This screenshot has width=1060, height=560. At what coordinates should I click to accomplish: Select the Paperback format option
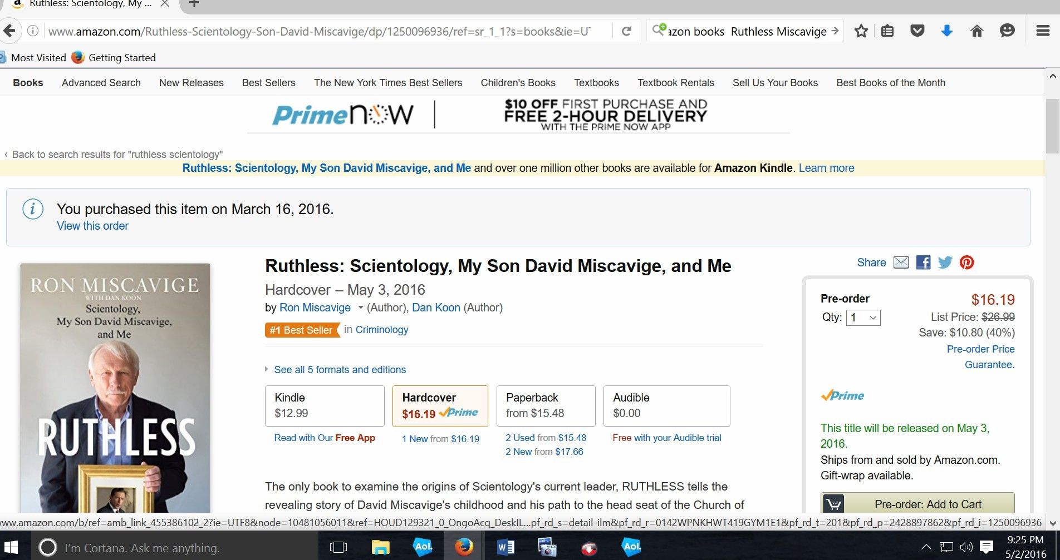tap(546, 406)
